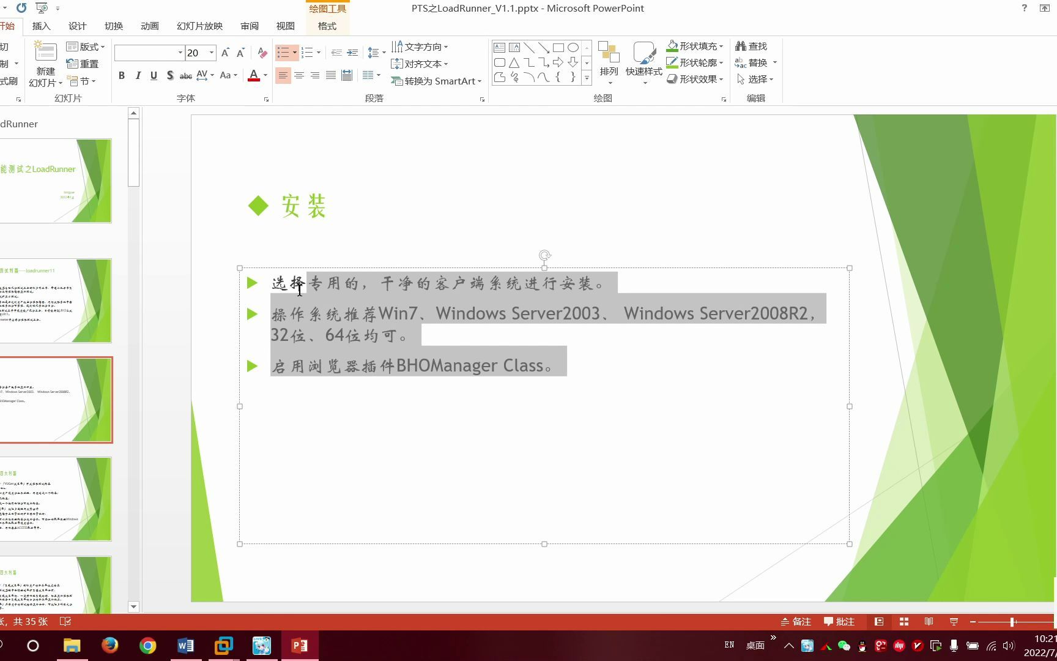Increase the list indent level
This screenshot has height=661, width=1057.
[x=352, y=53]
